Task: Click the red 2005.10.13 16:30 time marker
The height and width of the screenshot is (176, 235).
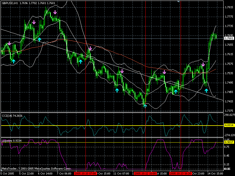Action: point(181,174)
